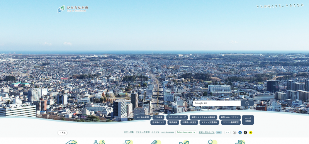Select enlarged text size option
The height and width of the screenshot is (144, 309).
pyautogui.click(x=228, y=132)
